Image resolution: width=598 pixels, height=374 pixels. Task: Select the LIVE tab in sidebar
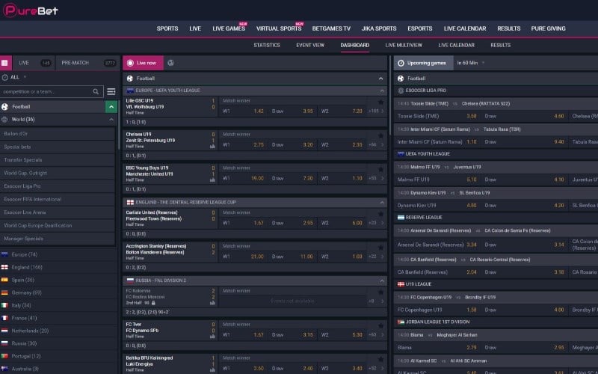[x=34, y=63]
